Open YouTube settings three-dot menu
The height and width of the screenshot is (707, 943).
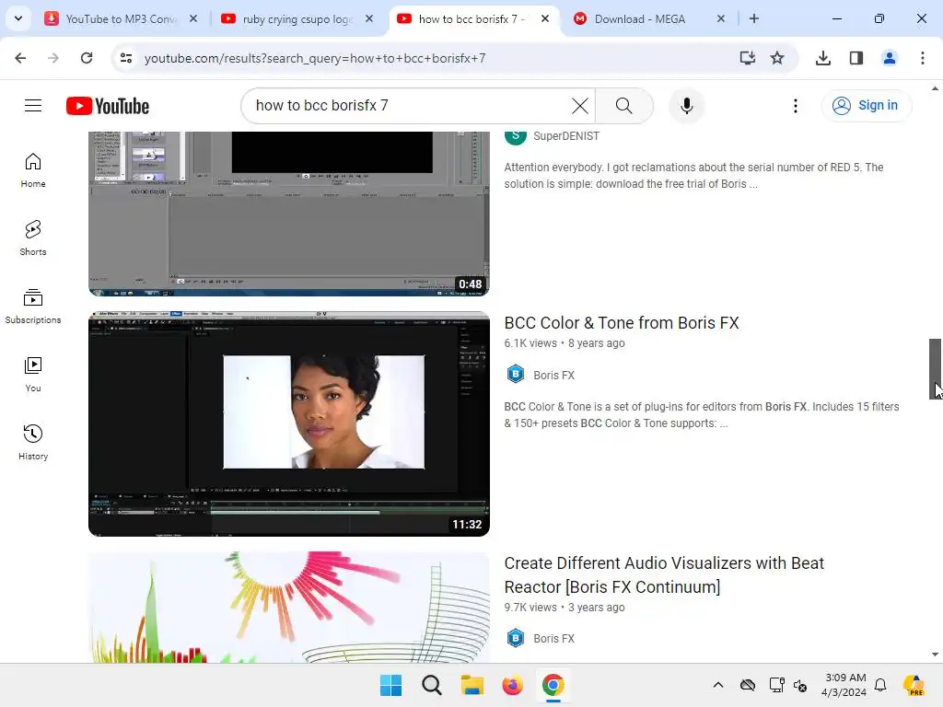pyautogui.click(x=795, y=106)
